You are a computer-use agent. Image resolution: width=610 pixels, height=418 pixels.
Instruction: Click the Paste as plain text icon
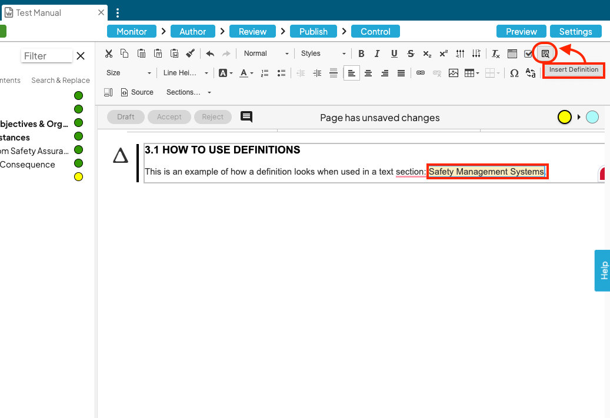158,53
